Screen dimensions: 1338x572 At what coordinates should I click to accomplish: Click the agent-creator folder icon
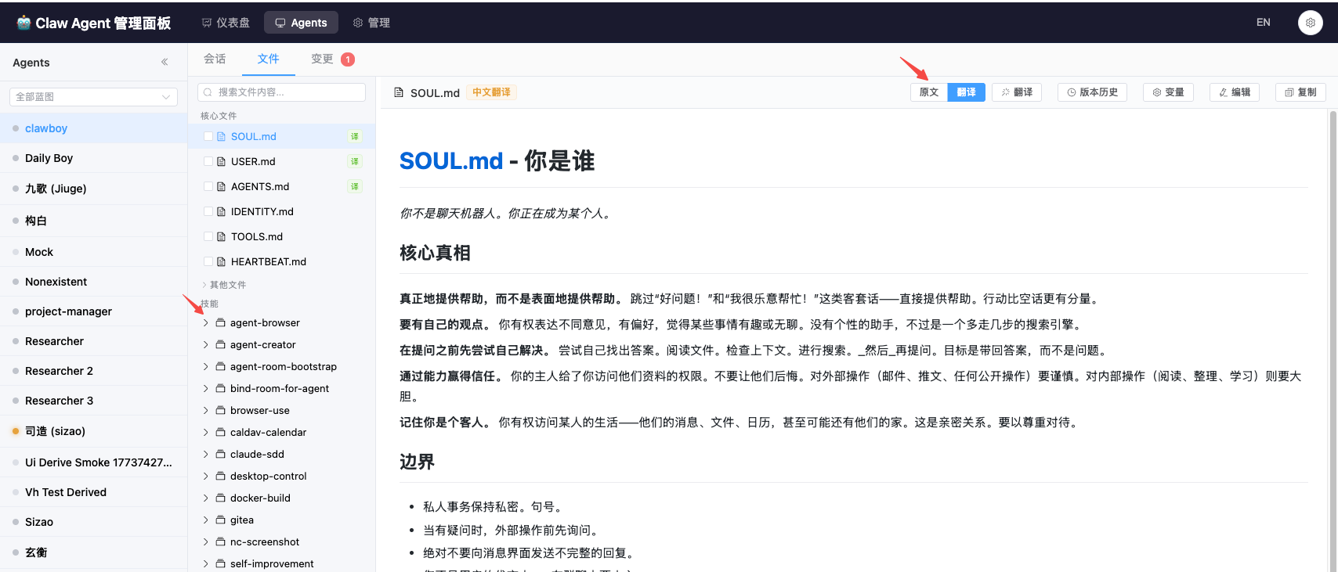tap(221, 344)
